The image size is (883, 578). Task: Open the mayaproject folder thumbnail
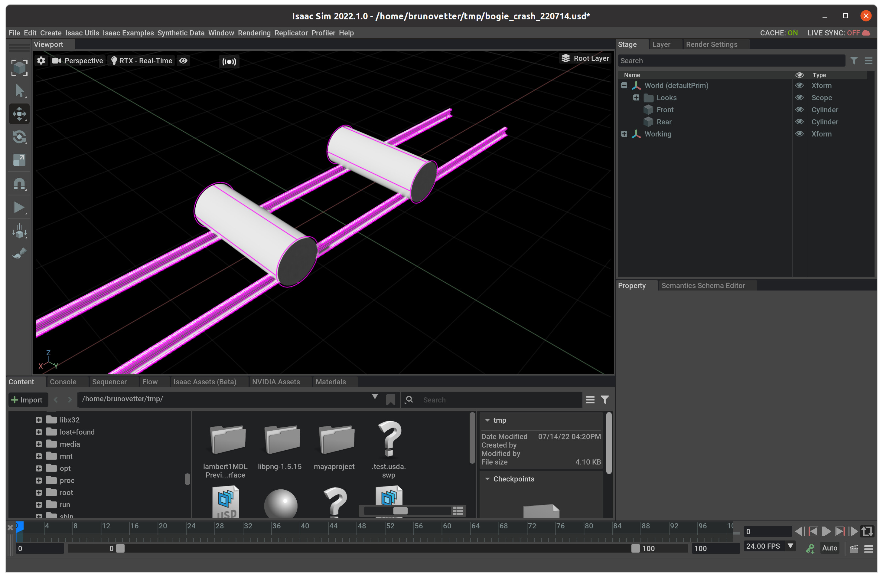point(336,440)
